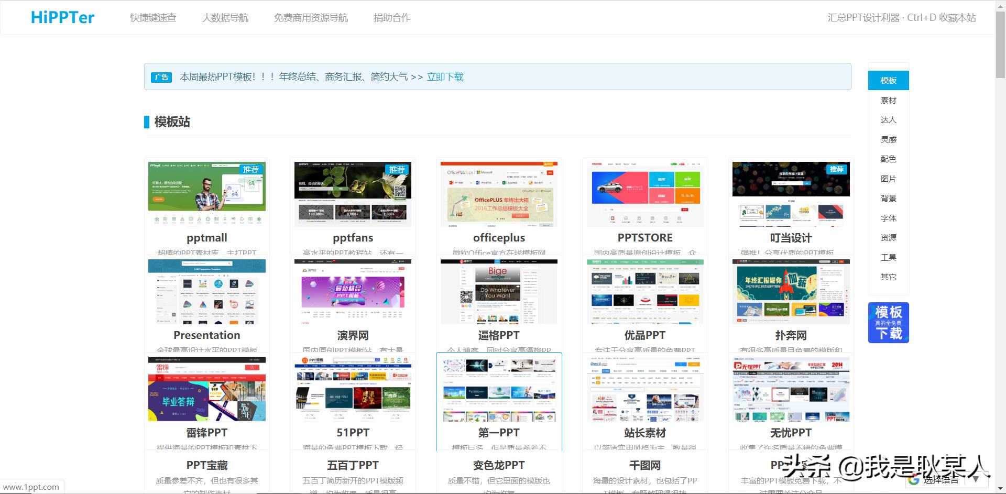1006x494 pixels.
Task: Click the 立即下载 link in the banner
Action: point(445,77)
